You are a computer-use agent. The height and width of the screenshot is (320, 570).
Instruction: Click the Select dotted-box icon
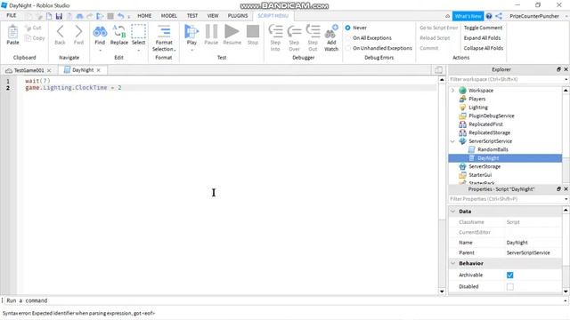139,32
